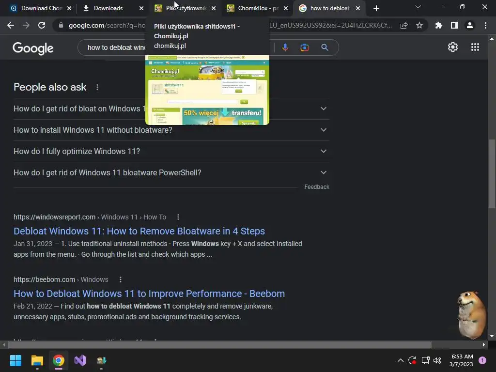Open the Chrome profile menu
Screen dimensions: 496x372
point(470,25)
